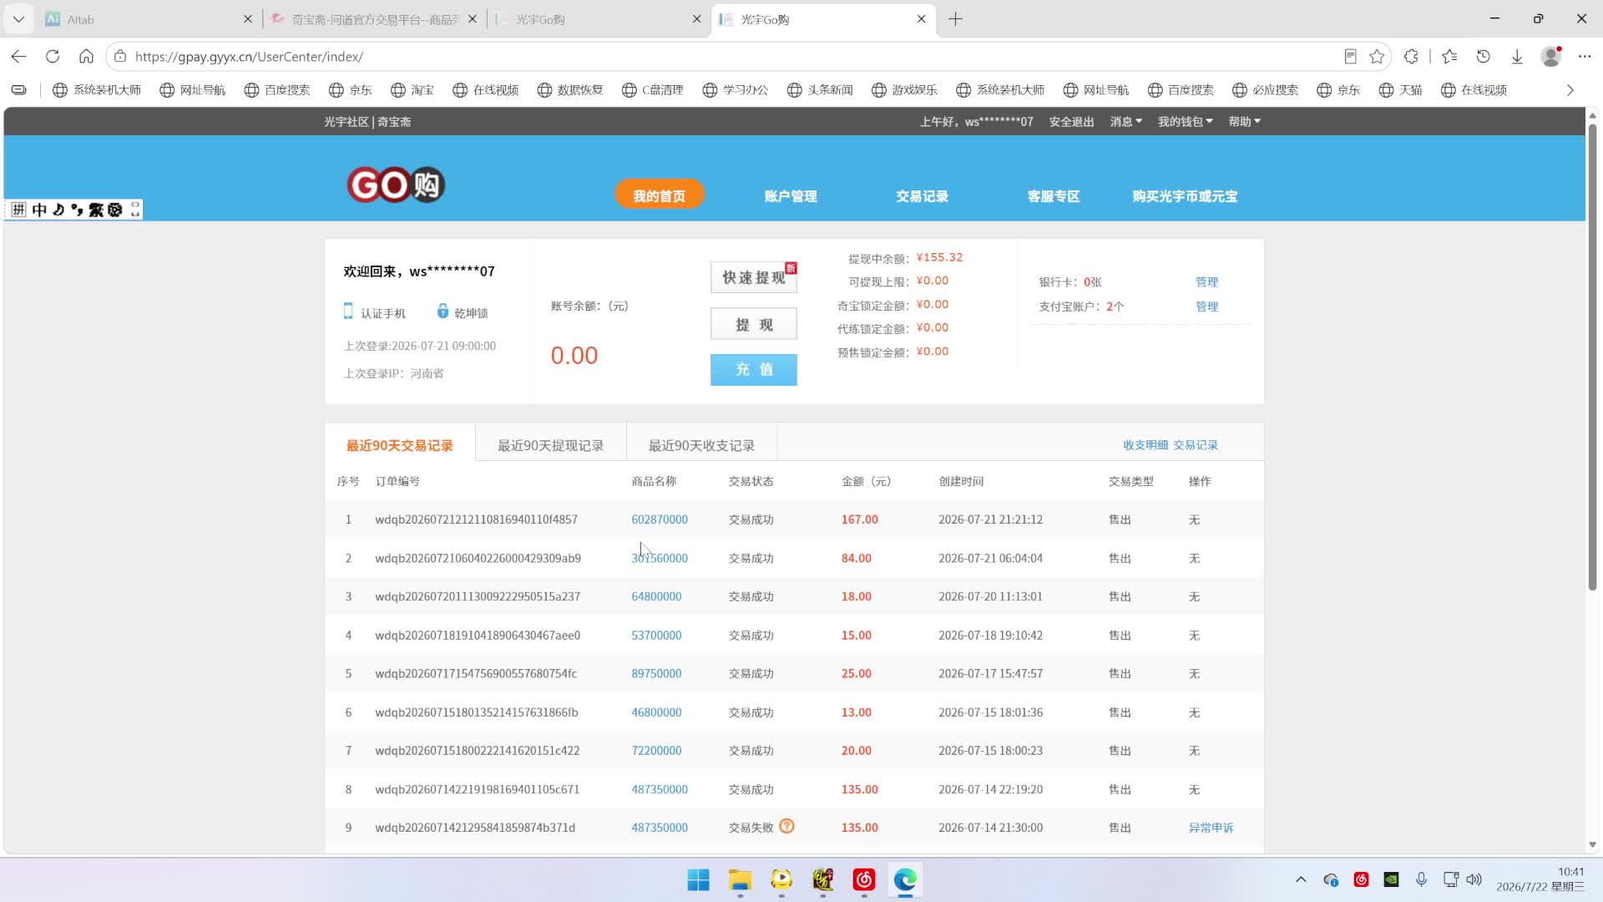Image resolution: width=1603 pixels, height=902 pixels.
Task: Open product link 602870000
Action: pos(660,519)
